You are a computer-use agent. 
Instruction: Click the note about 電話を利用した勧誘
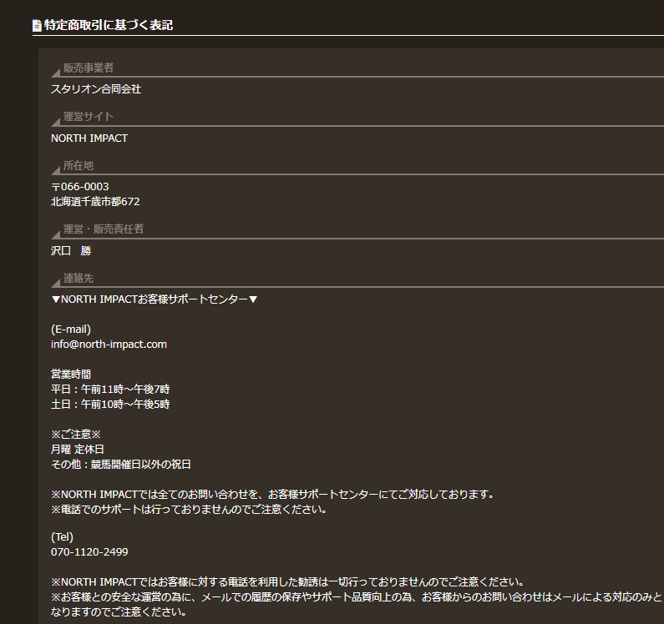(x=288, y=582)
